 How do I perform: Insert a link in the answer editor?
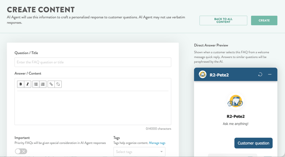tap(51, 84)
